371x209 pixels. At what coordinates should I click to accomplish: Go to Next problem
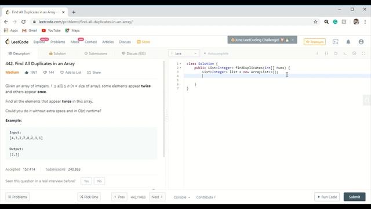pos(157,197)
